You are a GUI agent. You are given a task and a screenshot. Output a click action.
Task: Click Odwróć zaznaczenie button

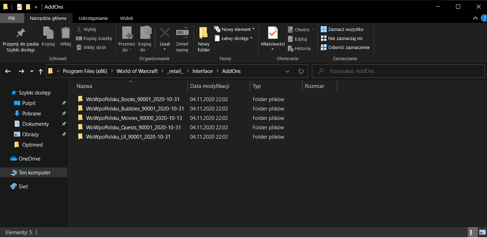(345, 47)
